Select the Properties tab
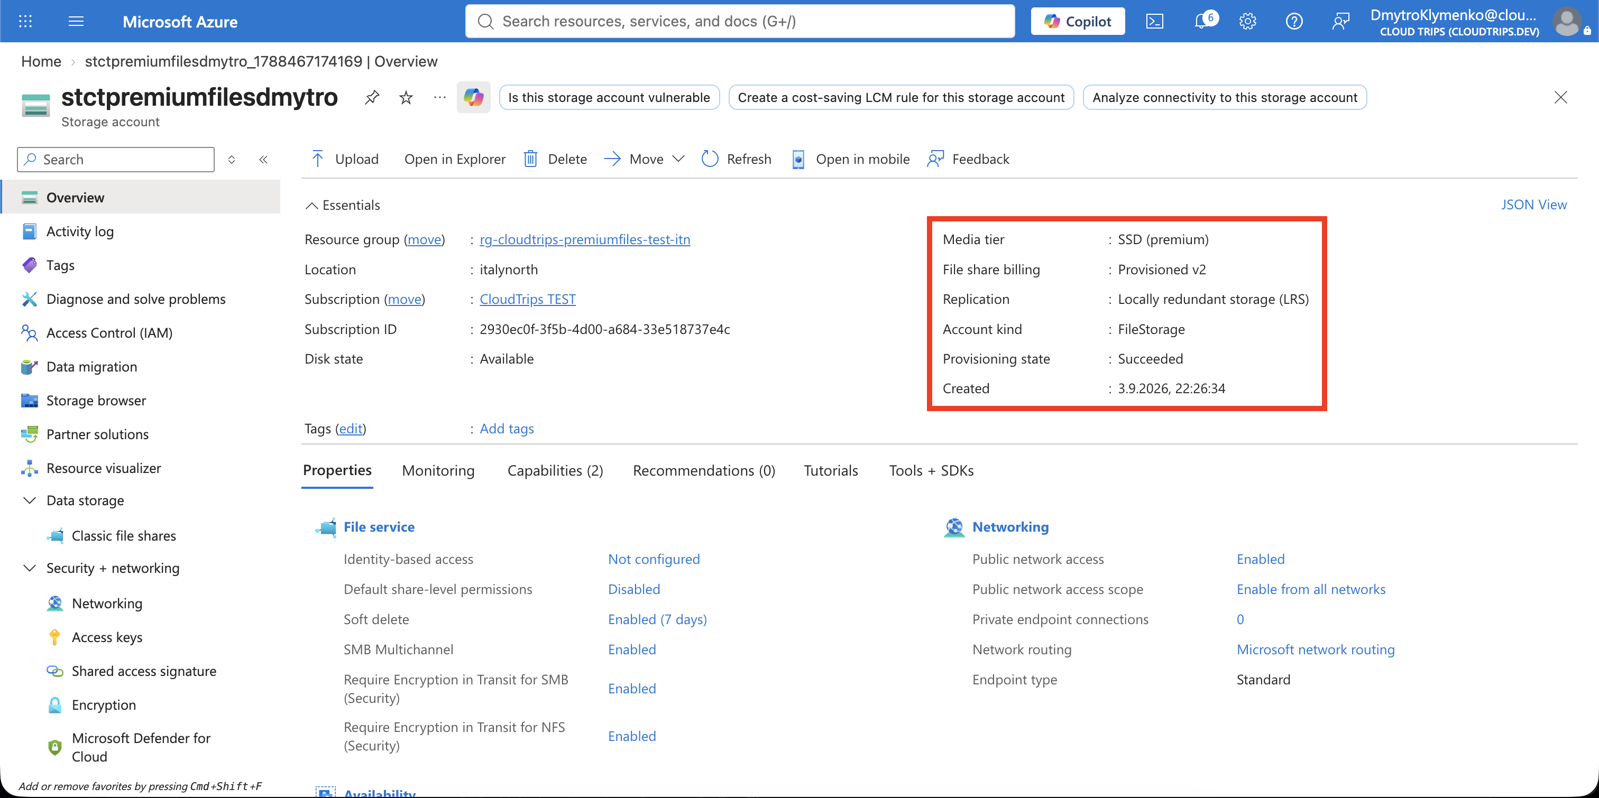The image size is (1599, 798). [x=337, y=470]
